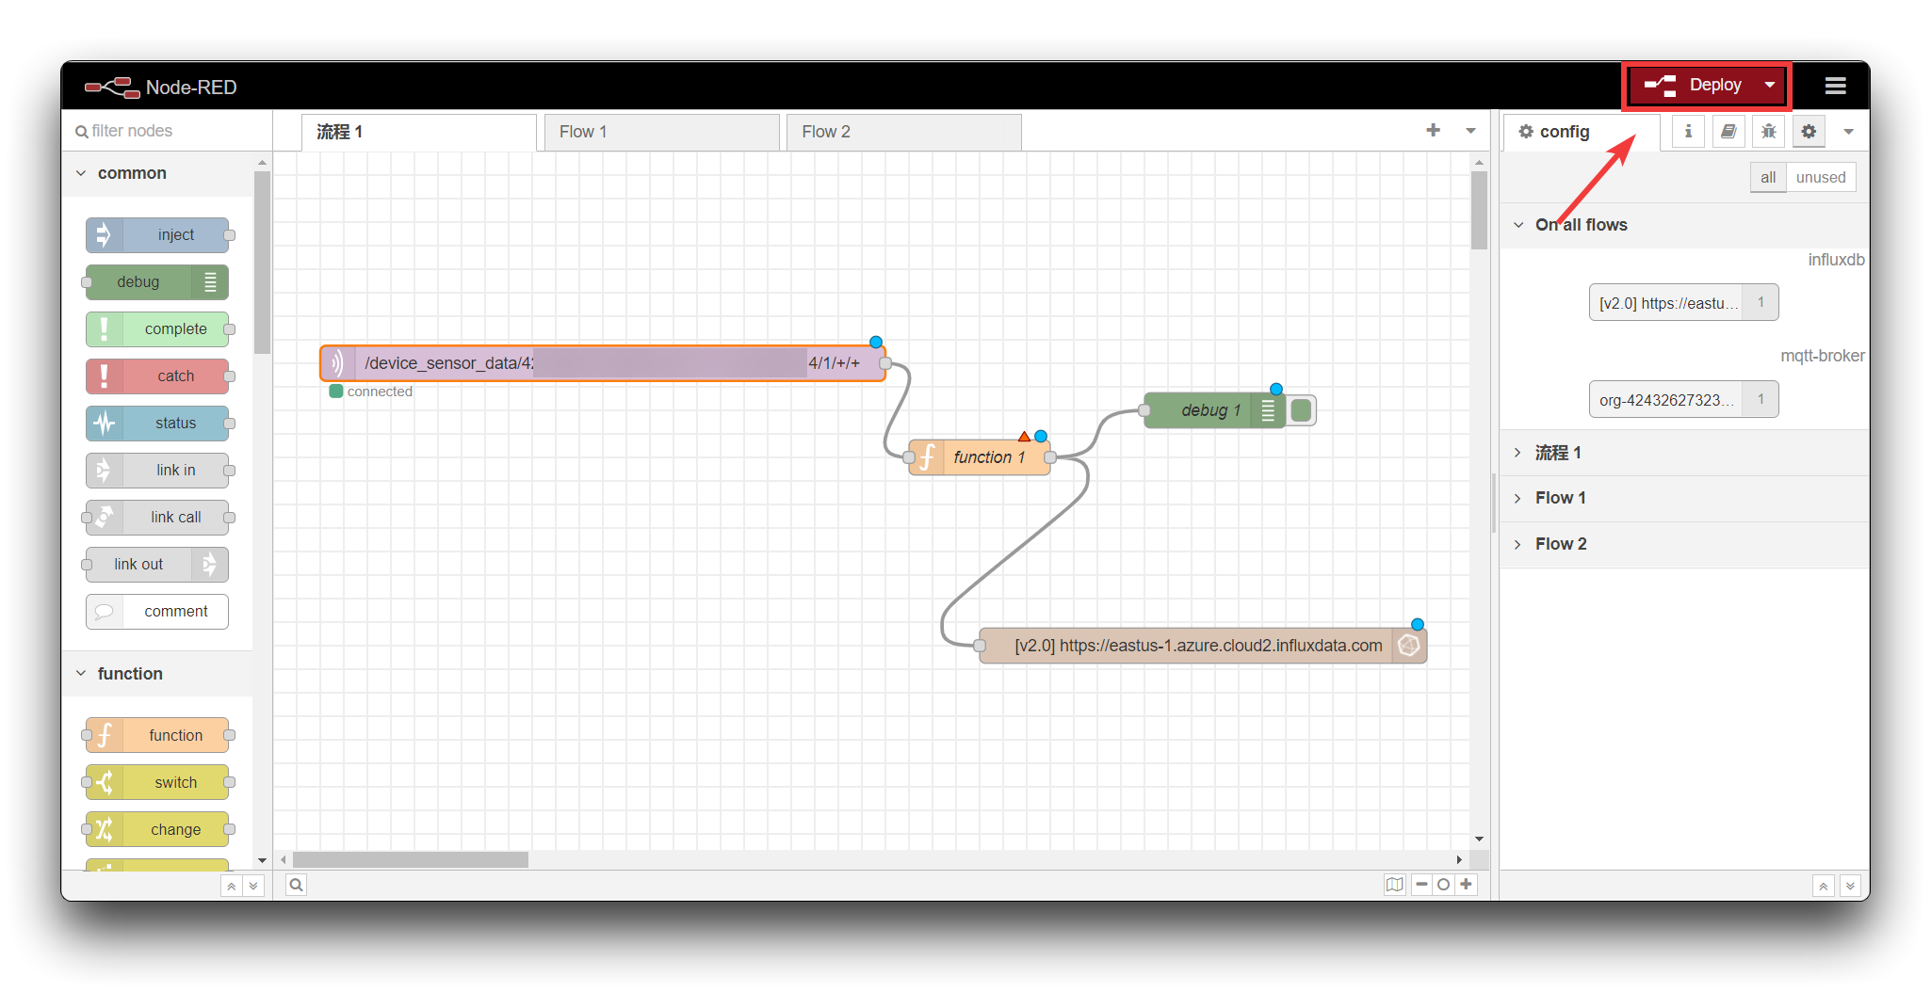
Task: Select the inject node in palette
Action: 158,235
